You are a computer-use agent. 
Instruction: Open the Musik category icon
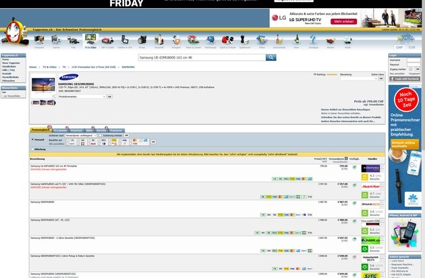click(347, 40)
